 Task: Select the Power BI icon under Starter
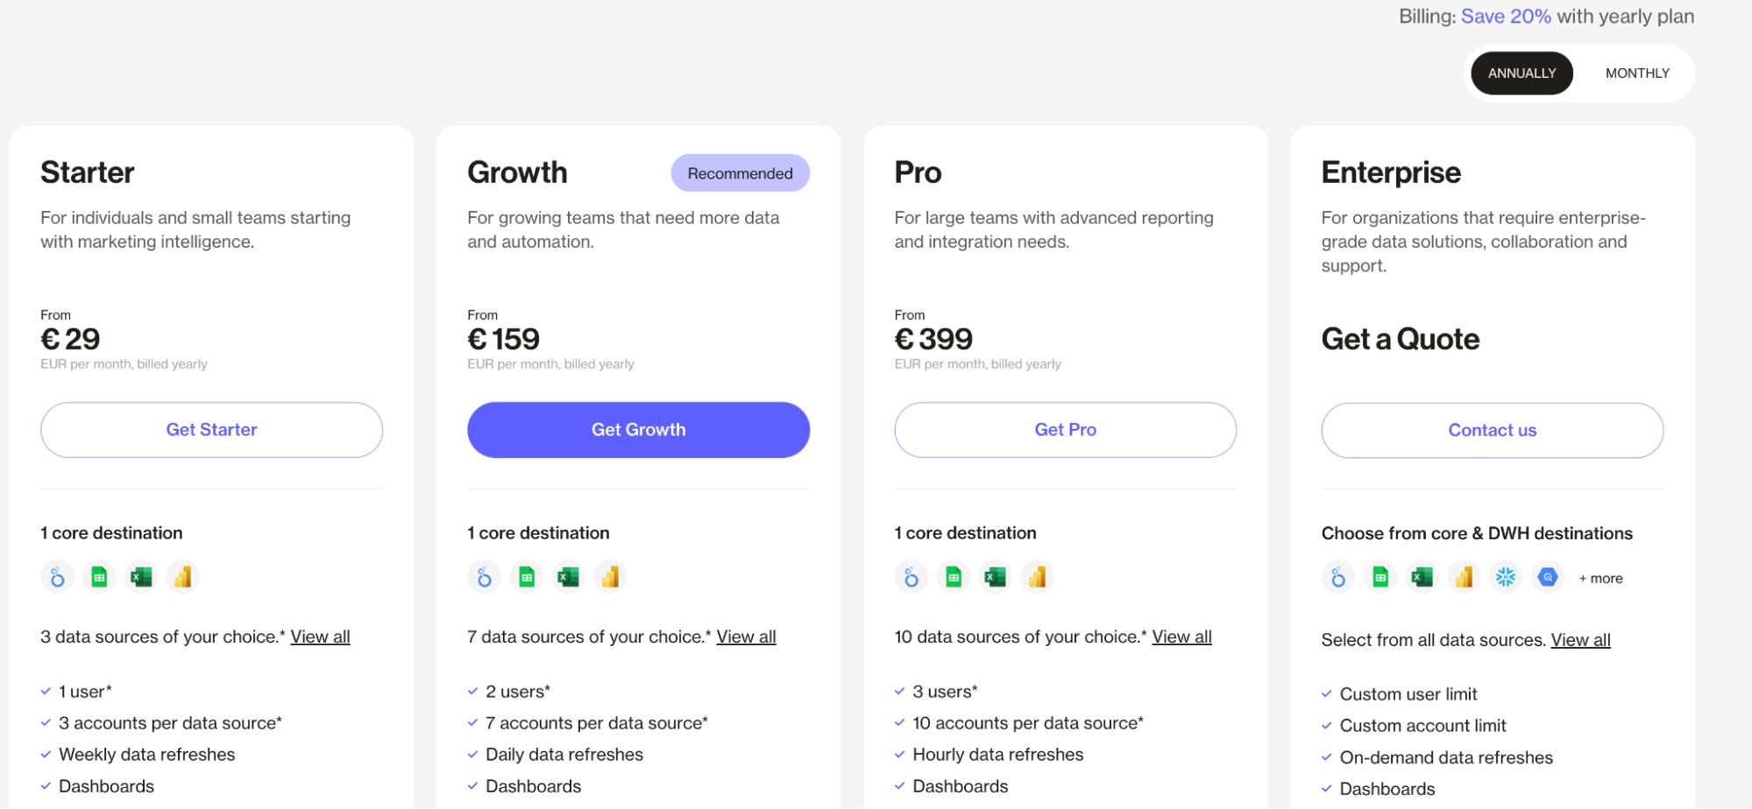(x=183, y=576)
